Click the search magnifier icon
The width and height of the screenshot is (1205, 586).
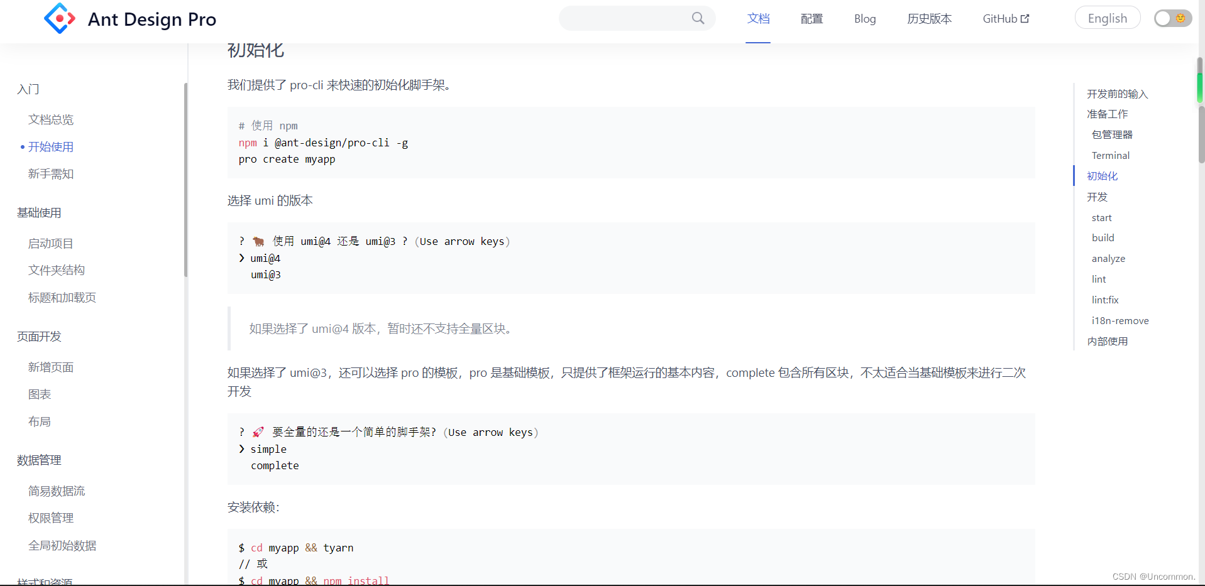coord(698,18)
